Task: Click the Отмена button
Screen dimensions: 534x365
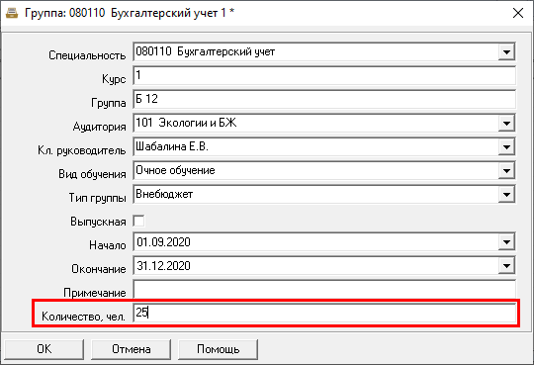Action: click(x=132, y=349)
